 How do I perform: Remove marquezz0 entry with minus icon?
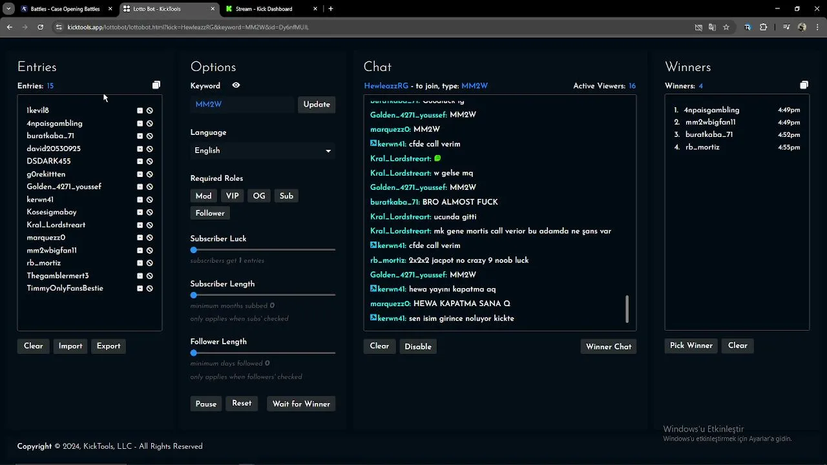(140, 238)
